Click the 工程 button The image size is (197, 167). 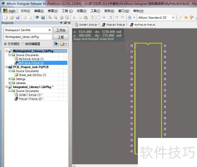tap(61, 37)
